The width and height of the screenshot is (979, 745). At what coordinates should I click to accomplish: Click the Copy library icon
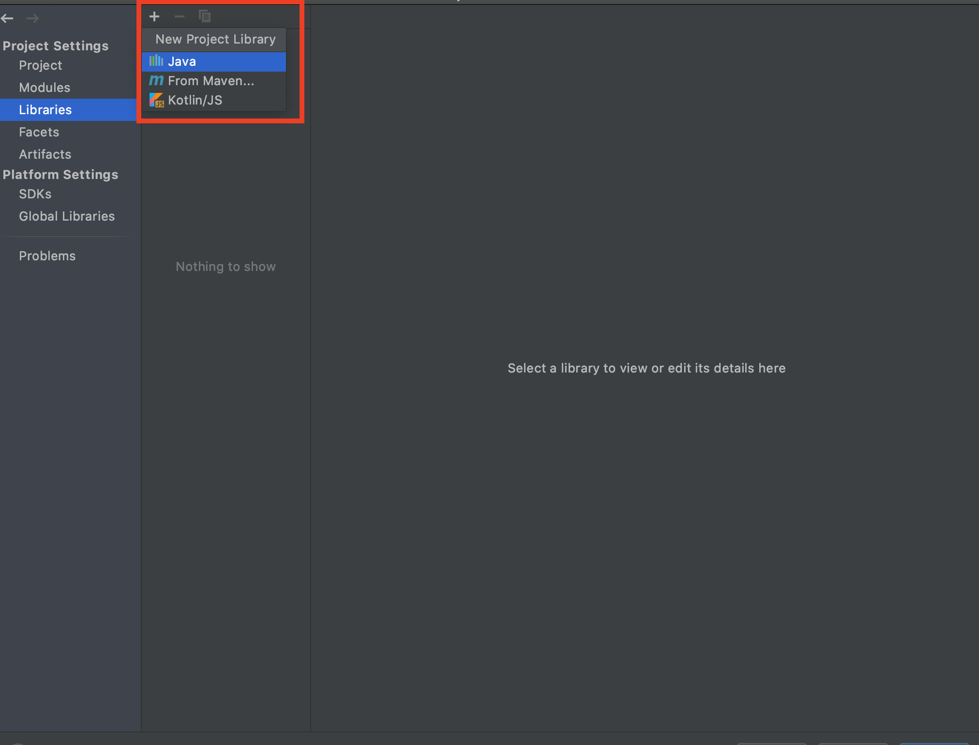(x=205, y=16)
